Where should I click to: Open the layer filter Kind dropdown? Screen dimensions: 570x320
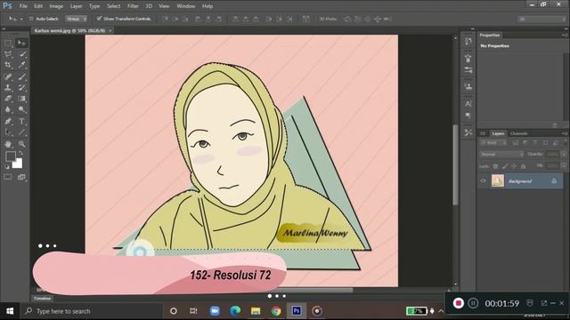click(x=493, y=143)
